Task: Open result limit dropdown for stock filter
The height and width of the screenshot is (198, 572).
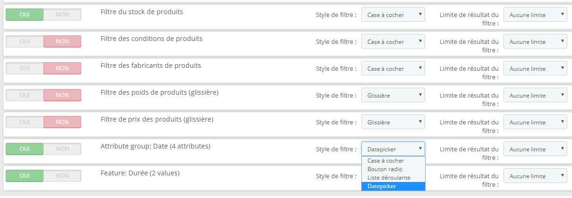Action: (535, 15)
